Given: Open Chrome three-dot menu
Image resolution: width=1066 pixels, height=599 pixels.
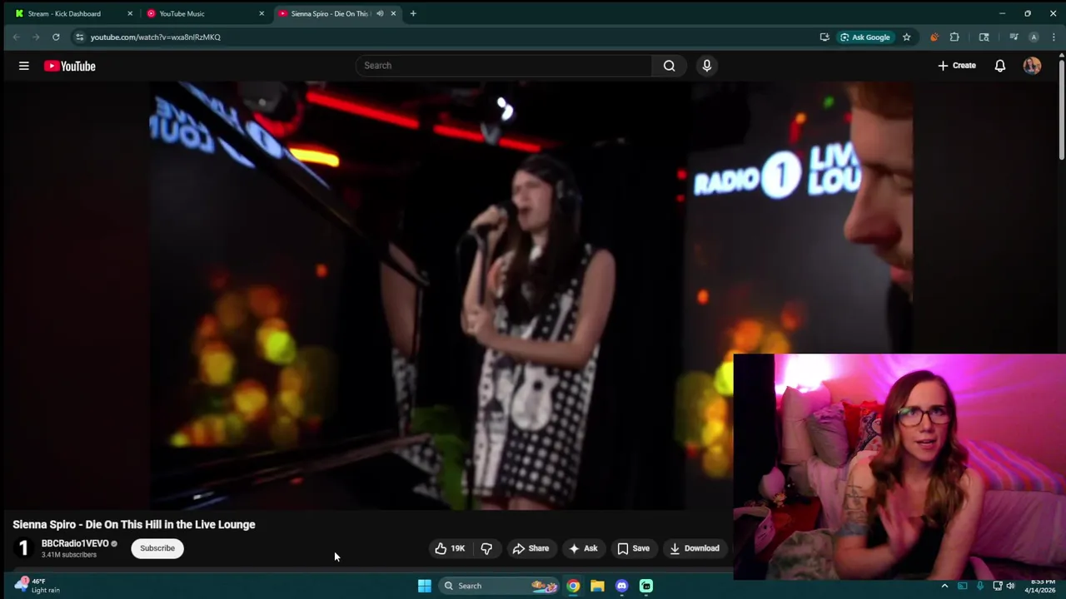Looking at the screenshot, I should [x=1054, y=37].
